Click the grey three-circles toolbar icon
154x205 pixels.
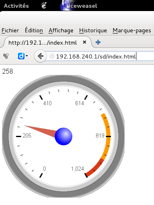click(x=6, y=56)
